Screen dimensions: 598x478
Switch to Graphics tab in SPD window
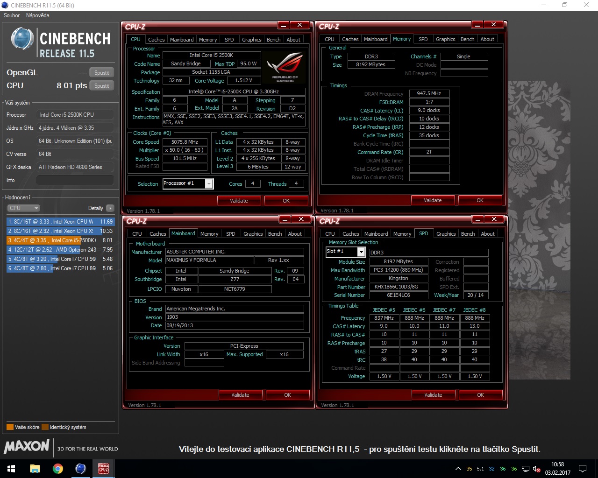coord(446,234)
